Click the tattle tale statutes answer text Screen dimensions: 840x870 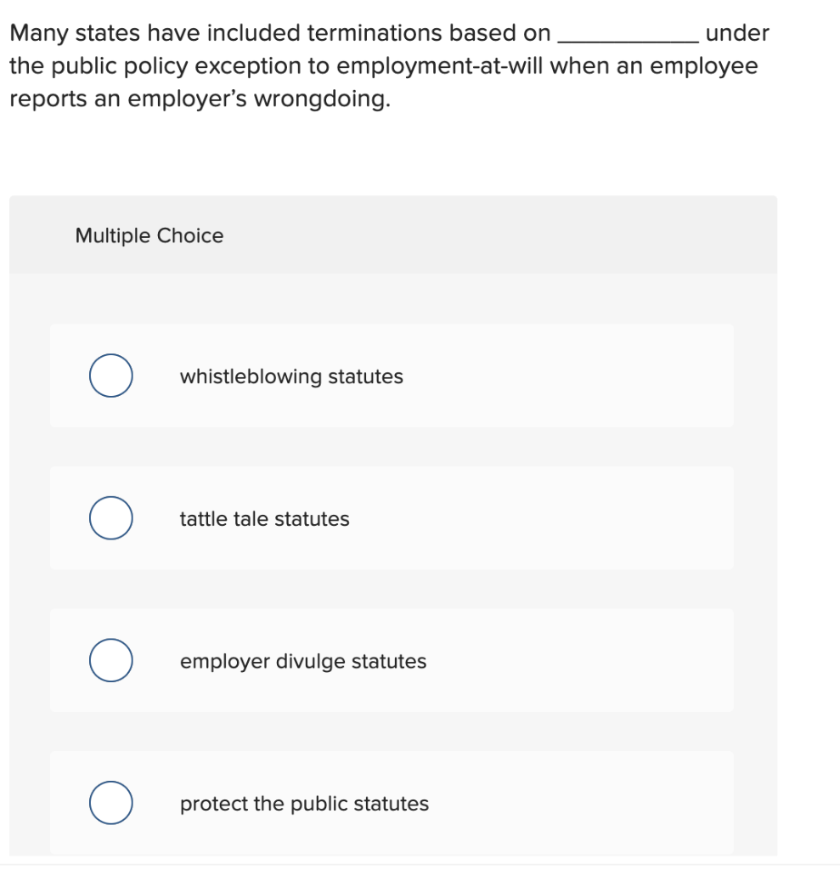[263, 518]
